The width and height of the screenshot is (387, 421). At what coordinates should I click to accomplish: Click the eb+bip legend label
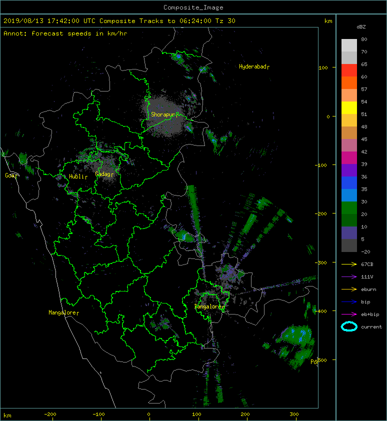pos(370,314)
